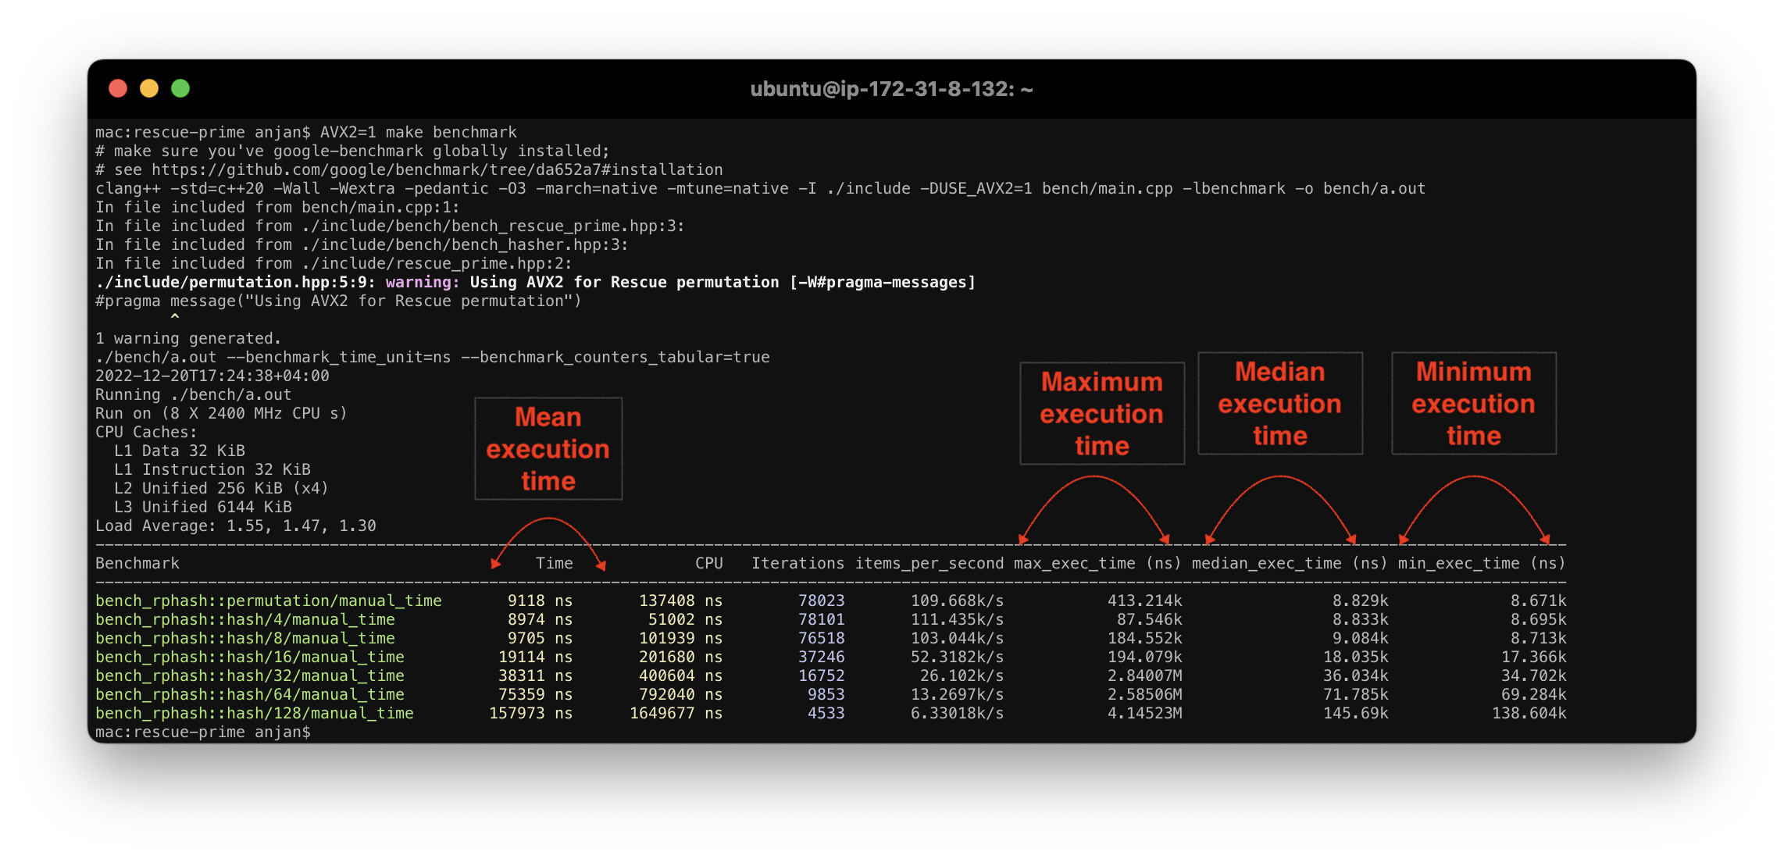This screenshot has width=1784, height=859.
Task: Click the 'CPU' column header
Action: click(x=709, y=563)
